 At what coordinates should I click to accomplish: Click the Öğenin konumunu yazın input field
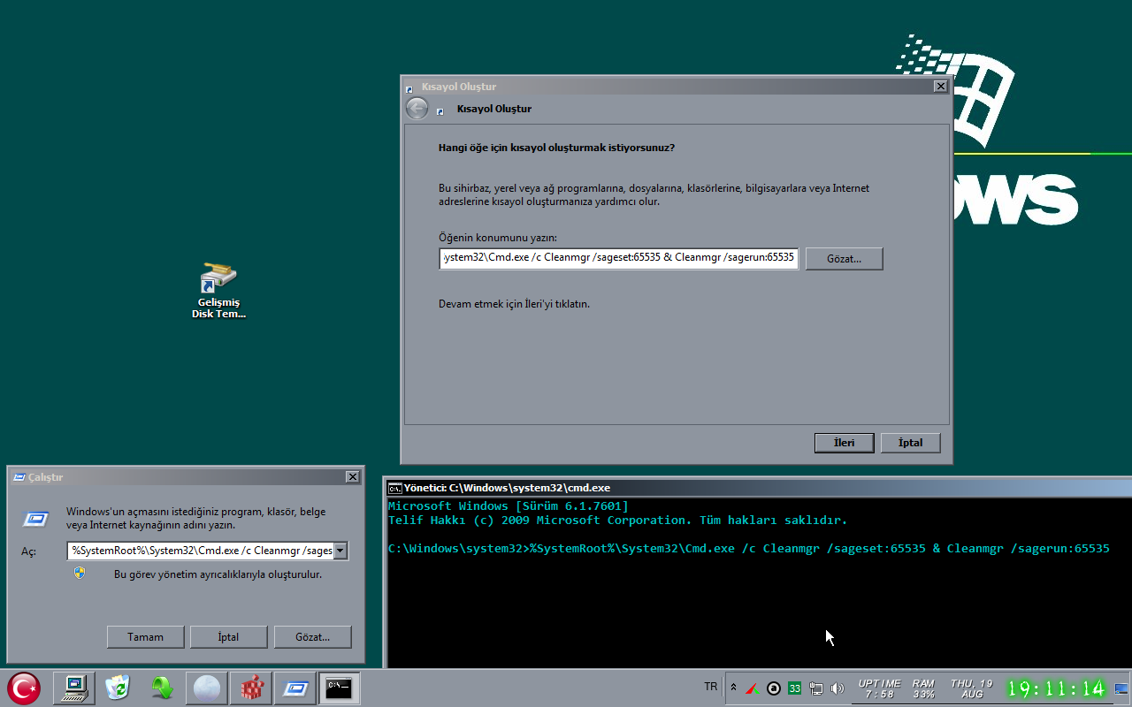coord(619,258)
